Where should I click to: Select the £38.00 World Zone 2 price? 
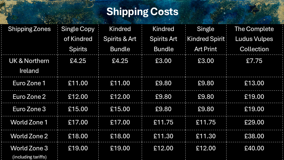pyautogui.click(x=254, y=136)
